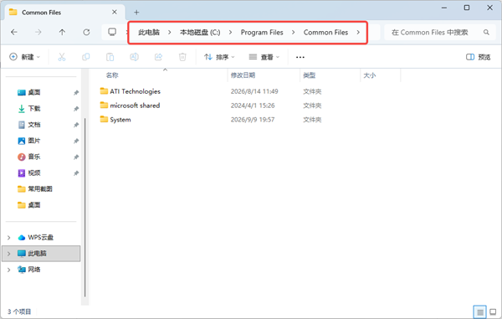Click the microsoft shared folder icon
Image resolution: width=502 pixels, height=319 pixels.
click(x=104, y=105)
